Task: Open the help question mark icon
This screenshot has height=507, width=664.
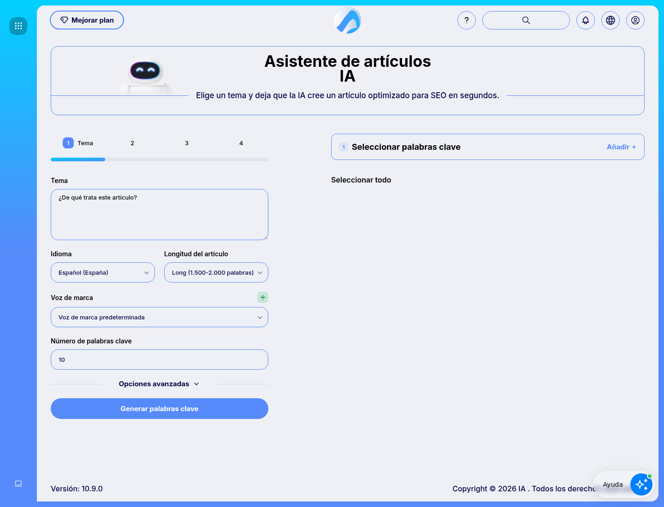Action: click(467, 20)
